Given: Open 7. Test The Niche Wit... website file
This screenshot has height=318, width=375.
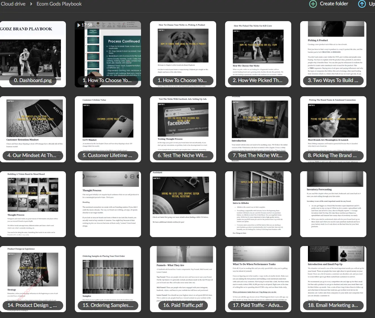Looking at the screenshot, I should pos(258,129).
